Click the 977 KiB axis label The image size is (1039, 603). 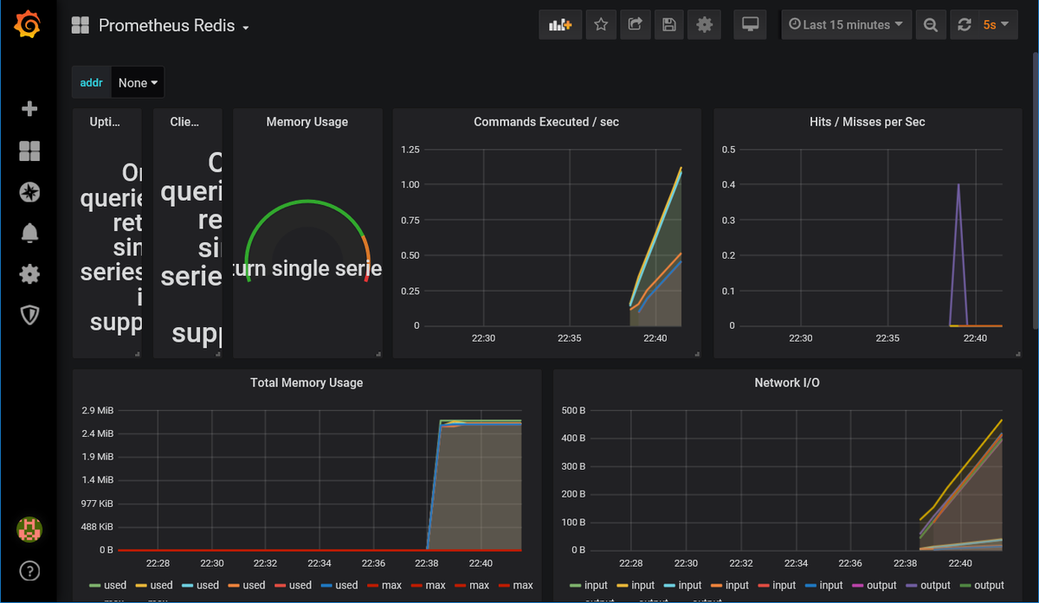pos(97,503)
